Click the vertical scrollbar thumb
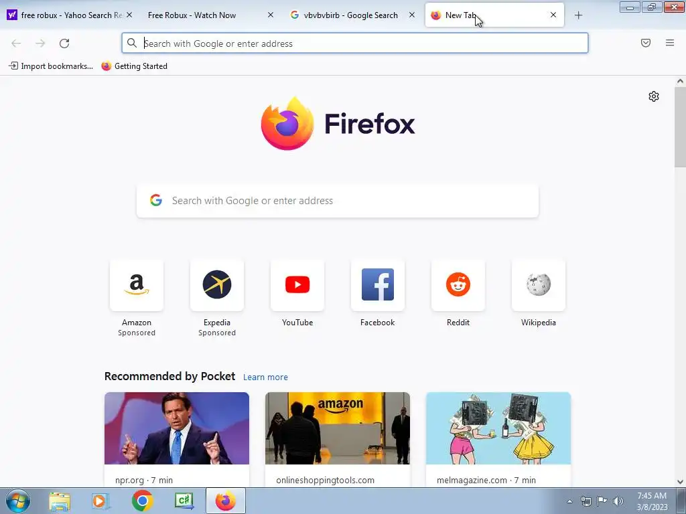Viewport: 686px width, 514px height. point(680,126)
